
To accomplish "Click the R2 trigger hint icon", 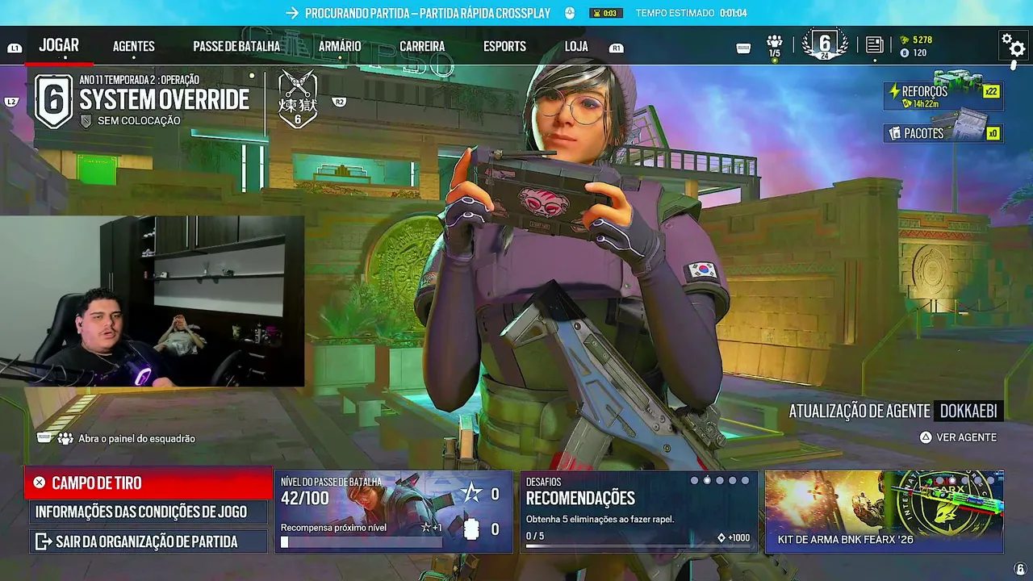I will click(339, 102).
